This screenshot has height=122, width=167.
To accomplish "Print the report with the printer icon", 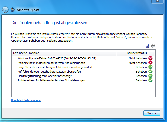I will (x=153, y=46).
